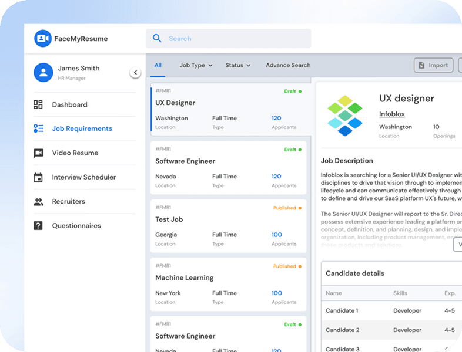Click the Dashboard grid icon

[38, 104]
